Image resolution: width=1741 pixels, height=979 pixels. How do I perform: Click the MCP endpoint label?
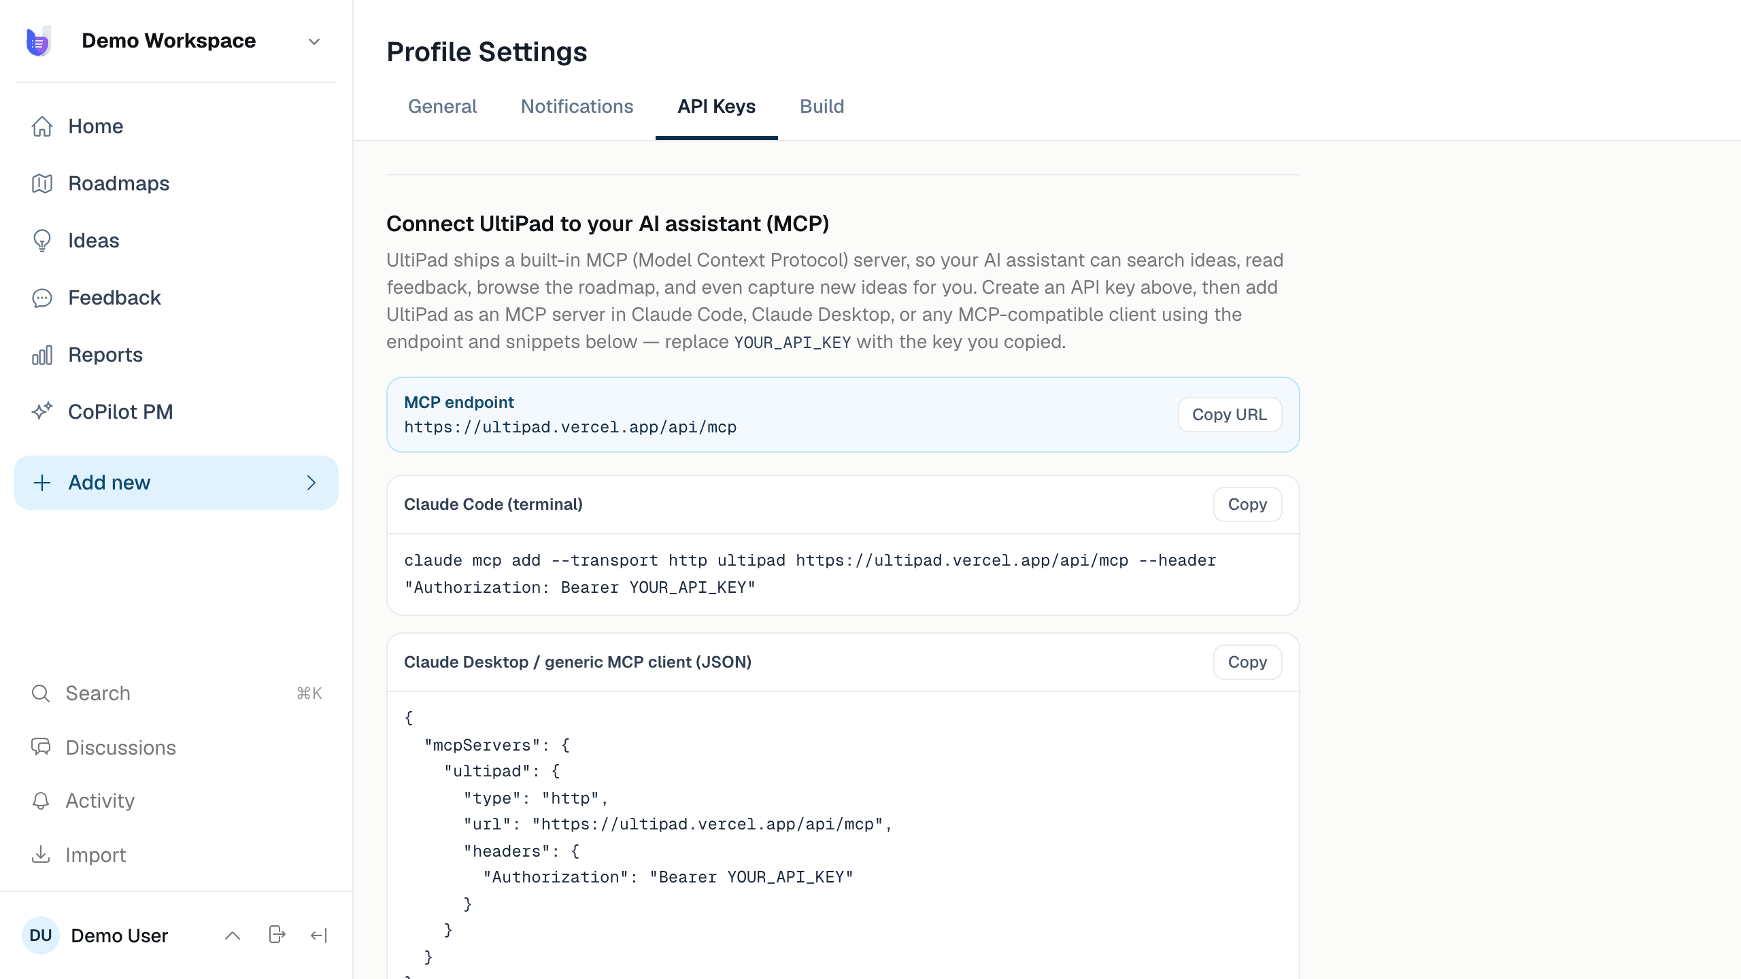(x=459, y=402)
